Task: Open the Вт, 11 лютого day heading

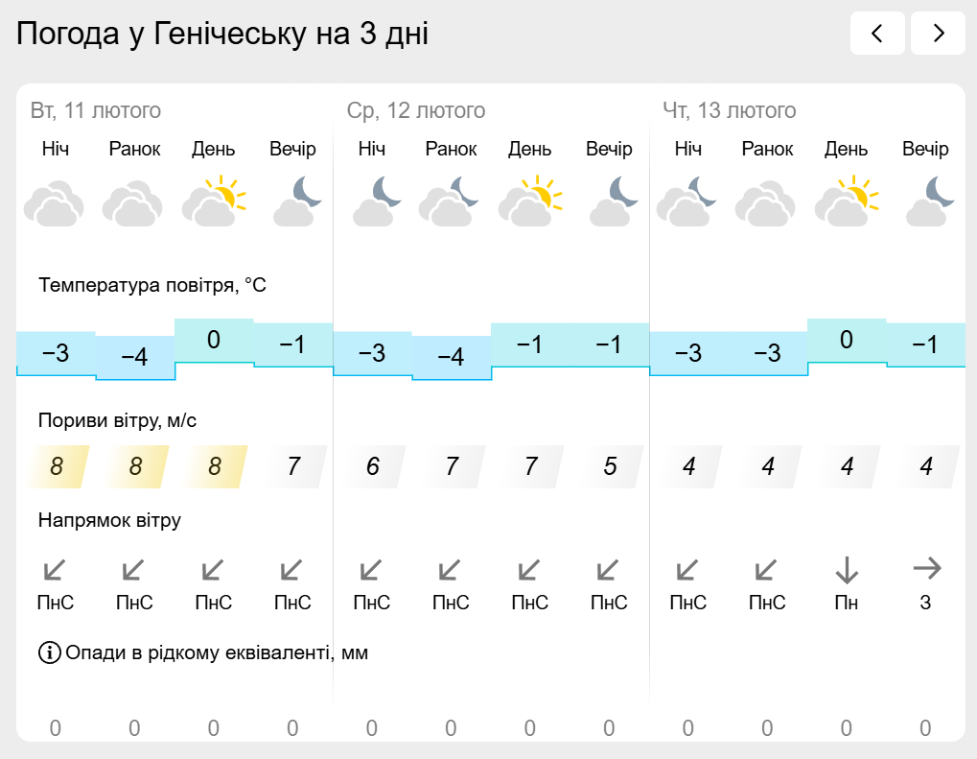Action: (95, 110)
